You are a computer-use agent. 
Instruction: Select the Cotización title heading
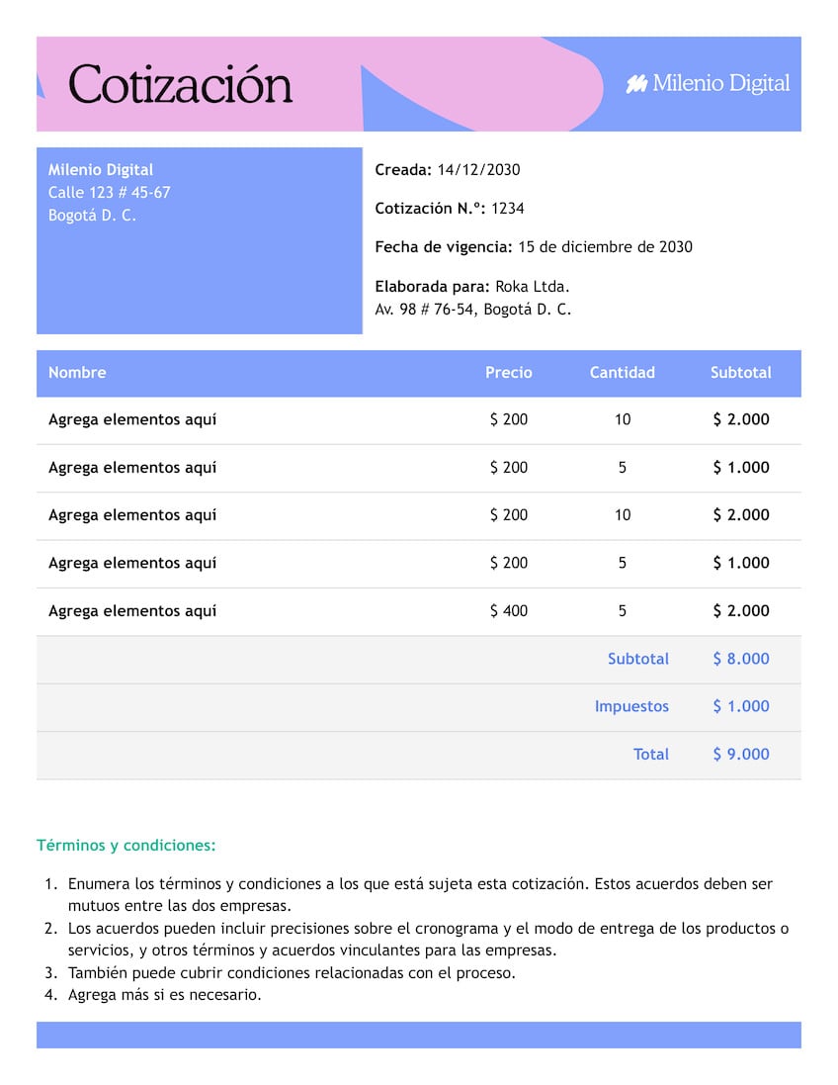pos(180,86)
